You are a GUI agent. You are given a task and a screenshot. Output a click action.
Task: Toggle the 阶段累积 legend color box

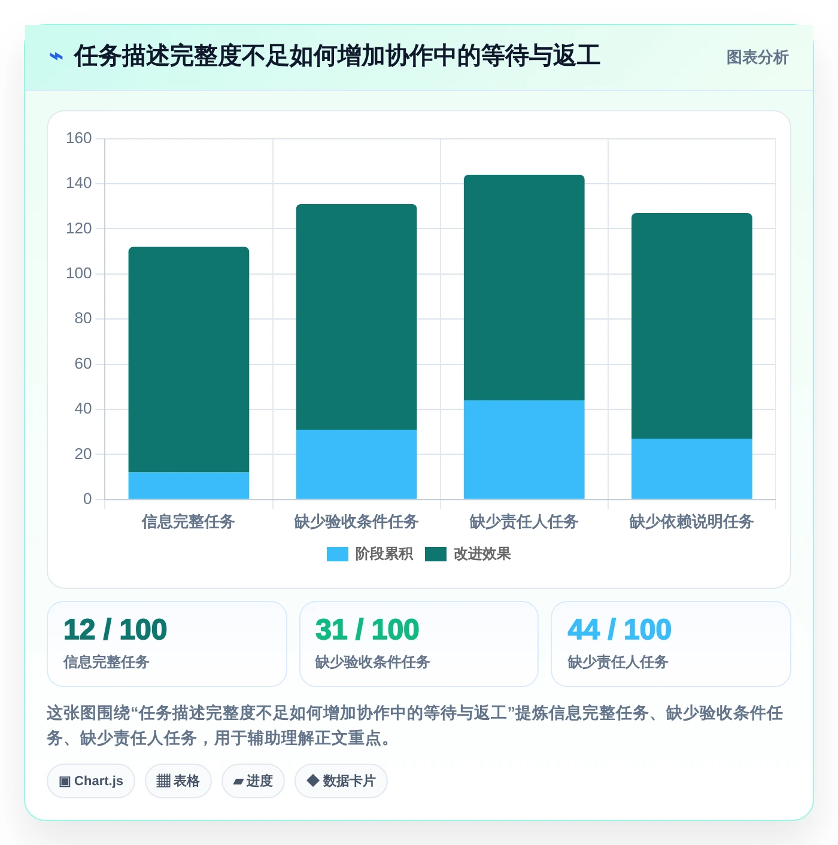pos(337,554)
